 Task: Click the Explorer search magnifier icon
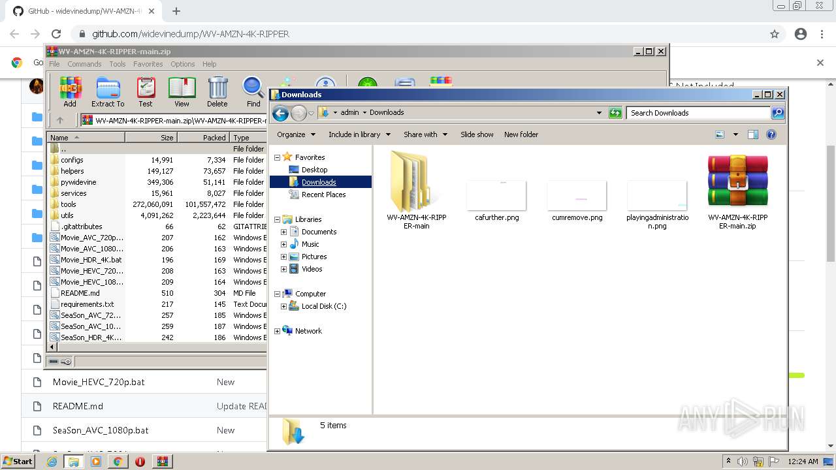coord(777,113)
